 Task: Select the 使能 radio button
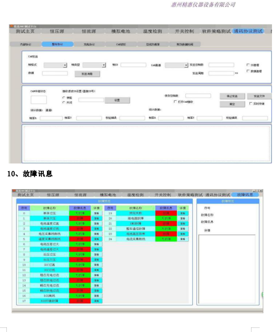[x=63, y=98]
